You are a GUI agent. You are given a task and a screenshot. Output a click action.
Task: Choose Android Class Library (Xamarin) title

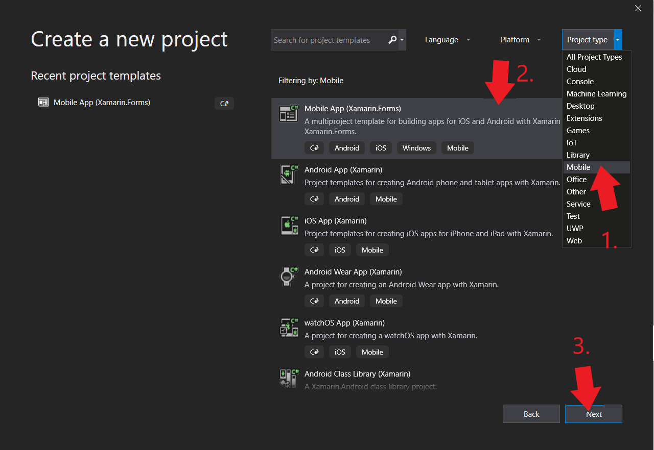[x=357, y=374]
